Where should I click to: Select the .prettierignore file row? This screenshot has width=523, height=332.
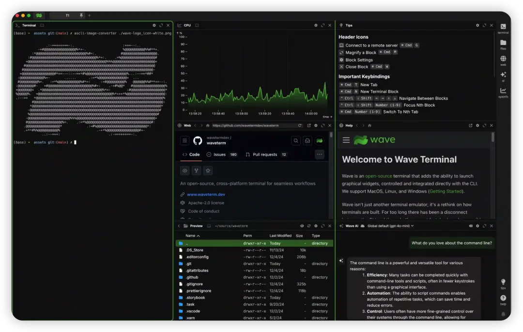(254, 291)
